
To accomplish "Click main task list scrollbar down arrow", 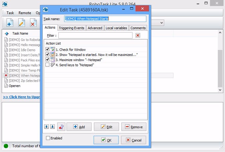I will (x=220, y=90).
